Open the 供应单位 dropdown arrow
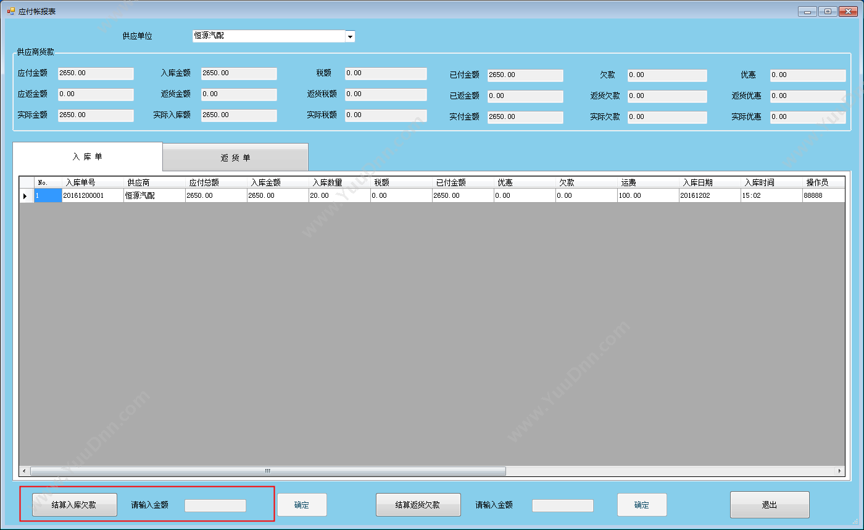 pos(350,36)
